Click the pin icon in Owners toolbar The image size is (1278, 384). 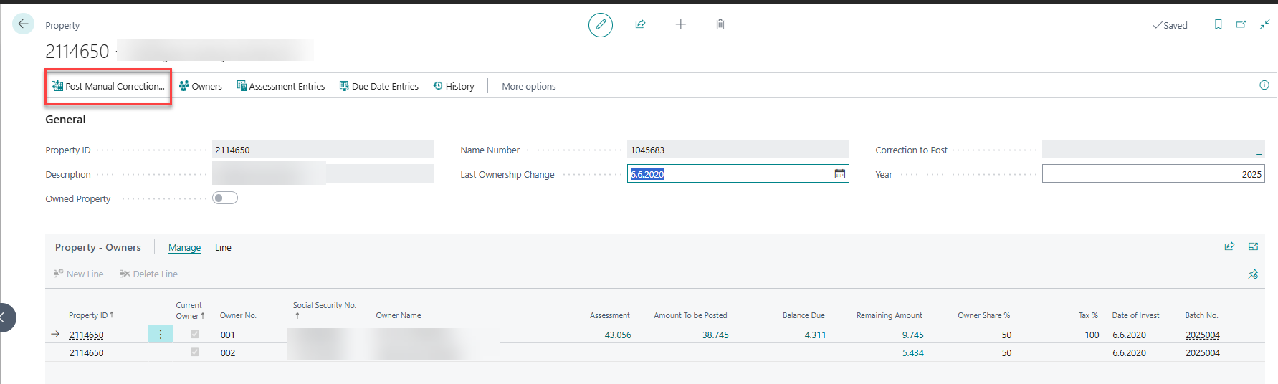click(1253, 274)
